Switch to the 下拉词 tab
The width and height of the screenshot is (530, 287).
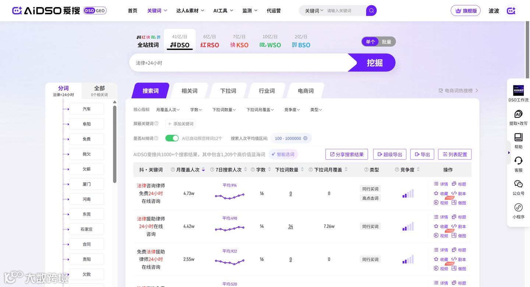[x=228, y=91]
